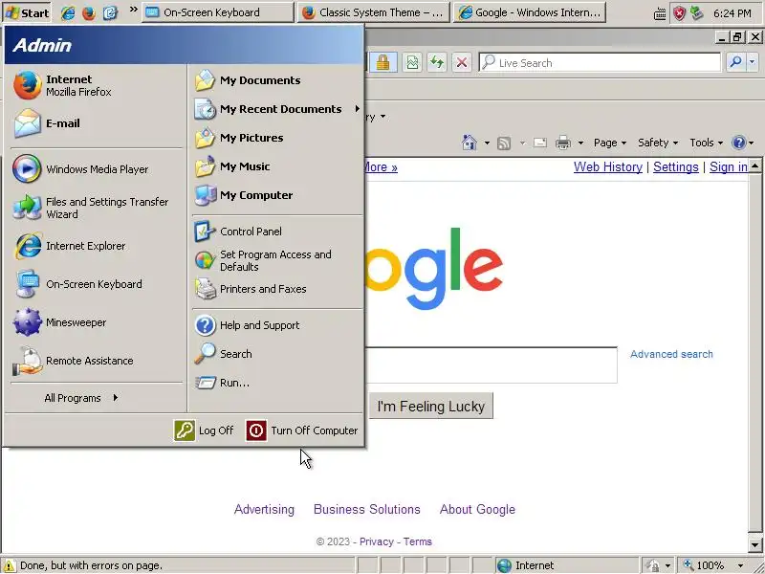The height and width of the screenshot is (574, 765).
Task: Switch to Classic System Theme Firefox window
Action: point(373,12)
